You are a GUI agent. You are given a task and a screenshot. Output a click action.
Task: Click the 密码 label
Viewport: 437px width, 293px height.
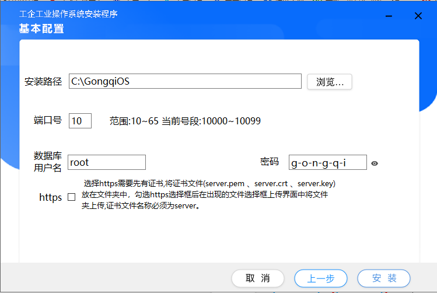[x=270, y=162]
